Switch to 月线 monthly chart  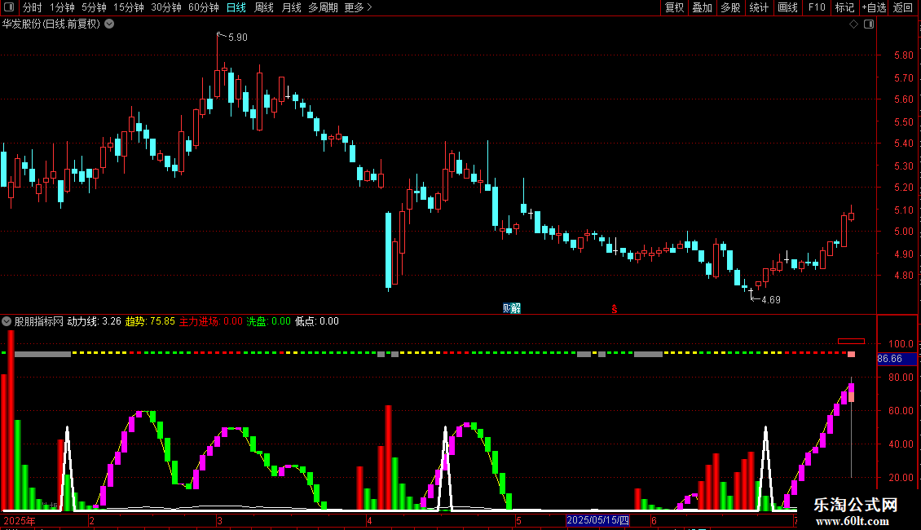pos(291,7)
